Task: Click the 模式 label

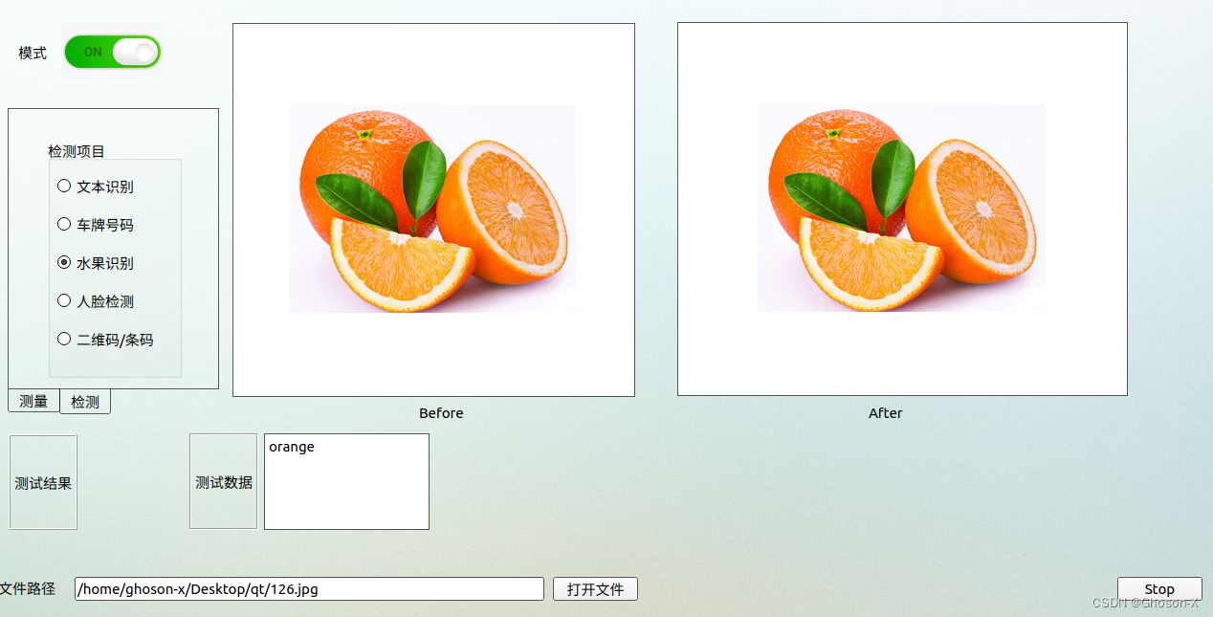Action: click(x=33, y=53)
